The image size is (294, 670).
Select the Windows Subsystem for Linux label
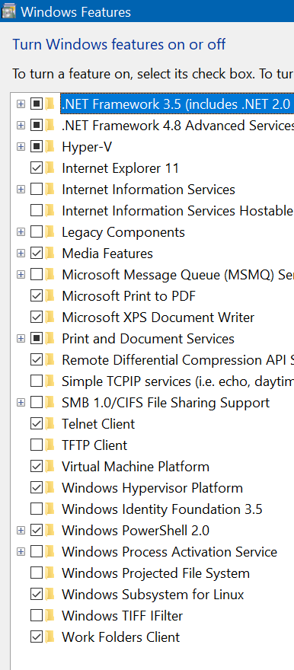pyautogui.click(x=153, y=595)
